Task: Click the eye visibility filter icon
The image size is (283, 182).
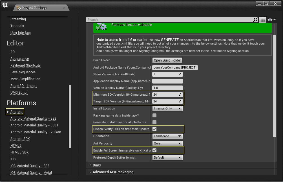Action: [270, 19]
